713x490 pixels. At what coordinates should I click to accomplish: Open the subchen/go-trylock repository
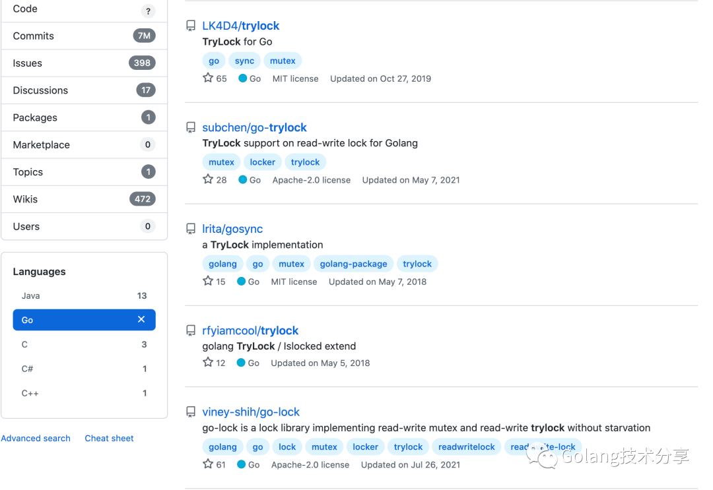(x=254, y=127)
